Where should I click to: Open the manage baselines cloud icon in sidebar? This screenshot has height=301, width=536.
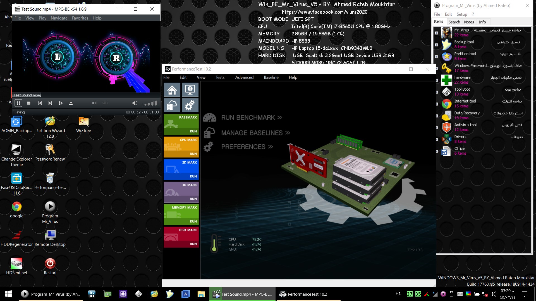tap(172, 105)
